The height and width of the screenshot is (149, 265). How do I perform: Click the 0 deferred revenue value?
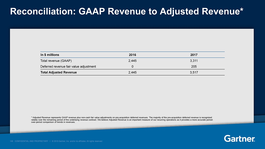pos(132,66)
